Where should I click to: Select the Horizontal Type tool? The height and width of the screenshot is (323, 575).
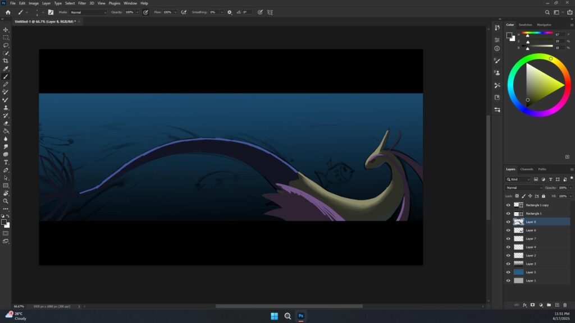tap(6, 162)
